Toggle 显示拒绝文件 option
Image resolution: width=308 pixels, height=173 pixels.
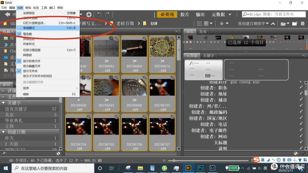pos(48,61)
